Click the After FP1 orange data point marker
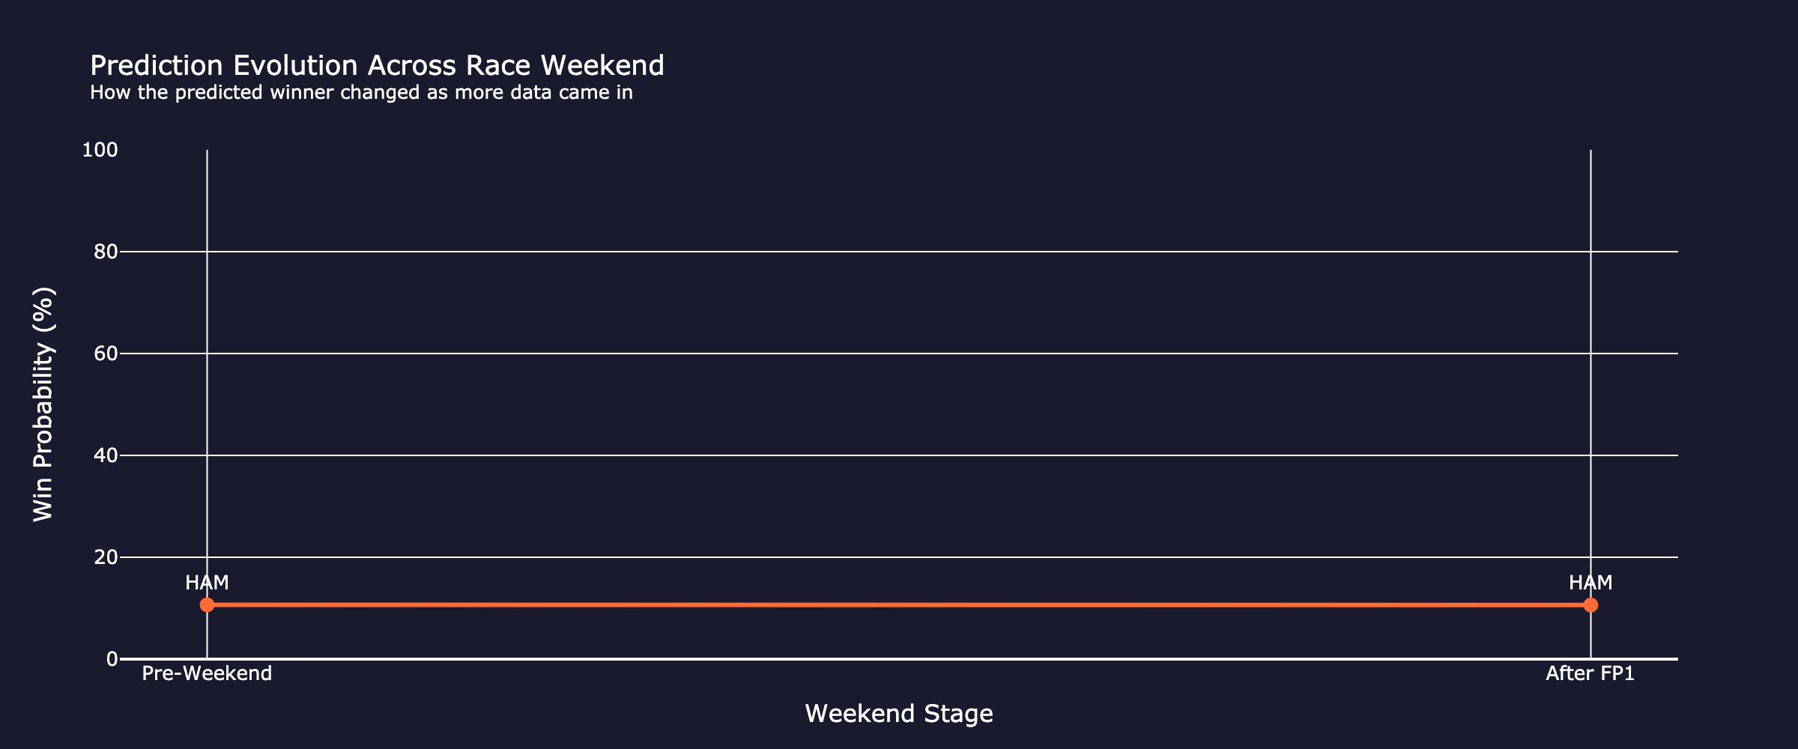The image size is (1798, 749). [1590, 604]
